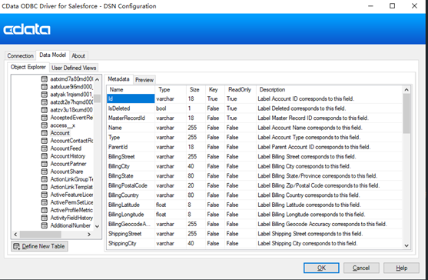Switch to User Defined Views tab
This screenshot has height=280, width=428.
coord(74,68)
